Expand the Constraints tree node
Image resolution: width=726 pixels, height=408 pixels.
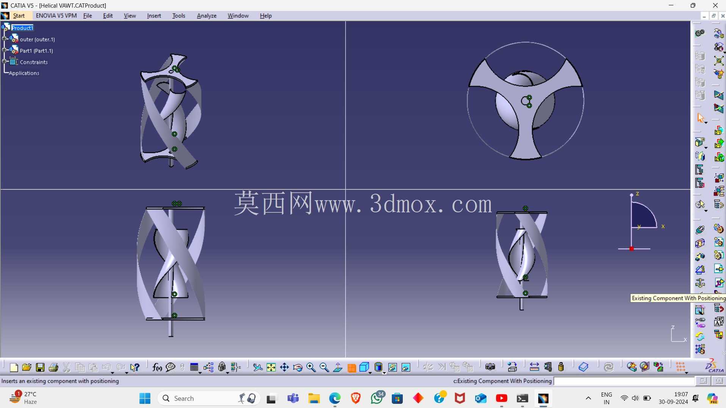[5, 61]
